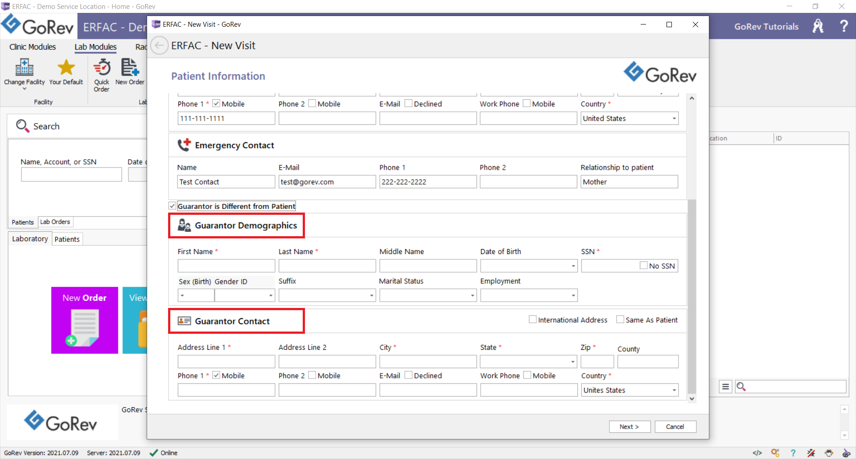The image size is (856, 459).
Task: Click the Search magnifier icon on the Home panel
Action: click(22, 126)
